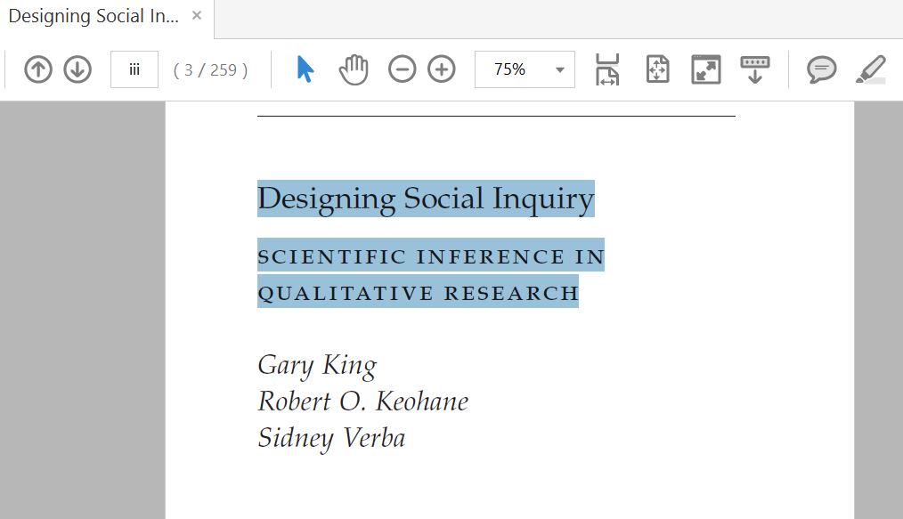Switch to the Designing Social Inquiry tab
This screenshot has height=519, width=903.
[x=93, y=16]
